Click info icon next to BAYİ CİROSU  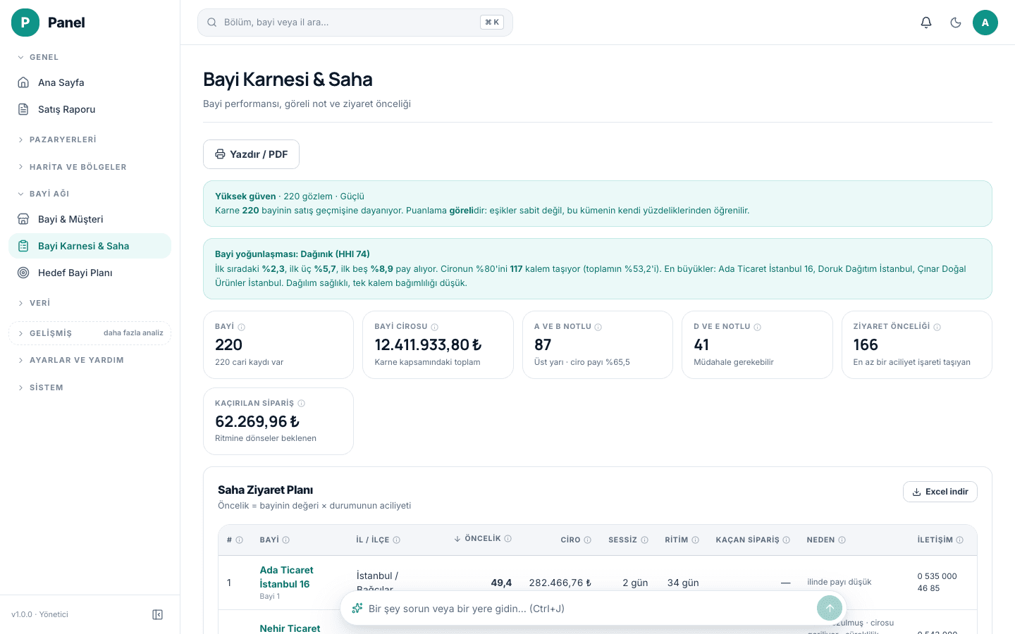click(435, 327)
